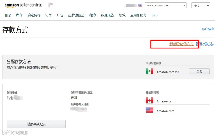Open the www.amazon.com marketplace dropdown

point(165,5)
